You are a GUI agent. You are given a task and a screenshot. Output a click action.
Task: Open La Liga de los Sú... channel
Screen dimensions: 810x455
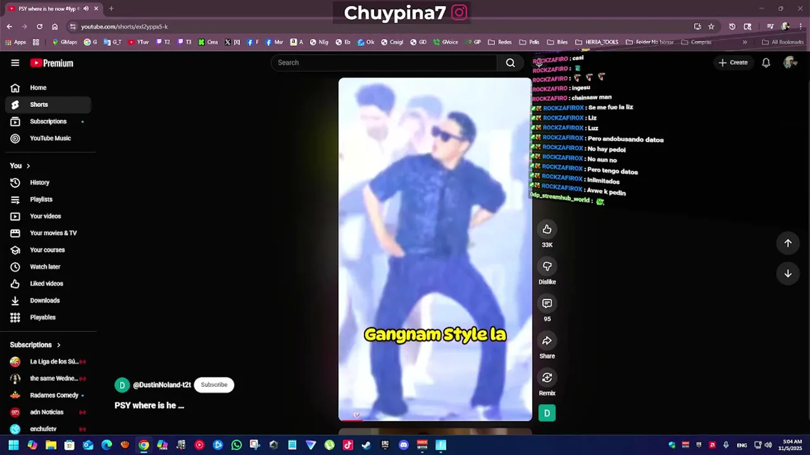[48, 361]
